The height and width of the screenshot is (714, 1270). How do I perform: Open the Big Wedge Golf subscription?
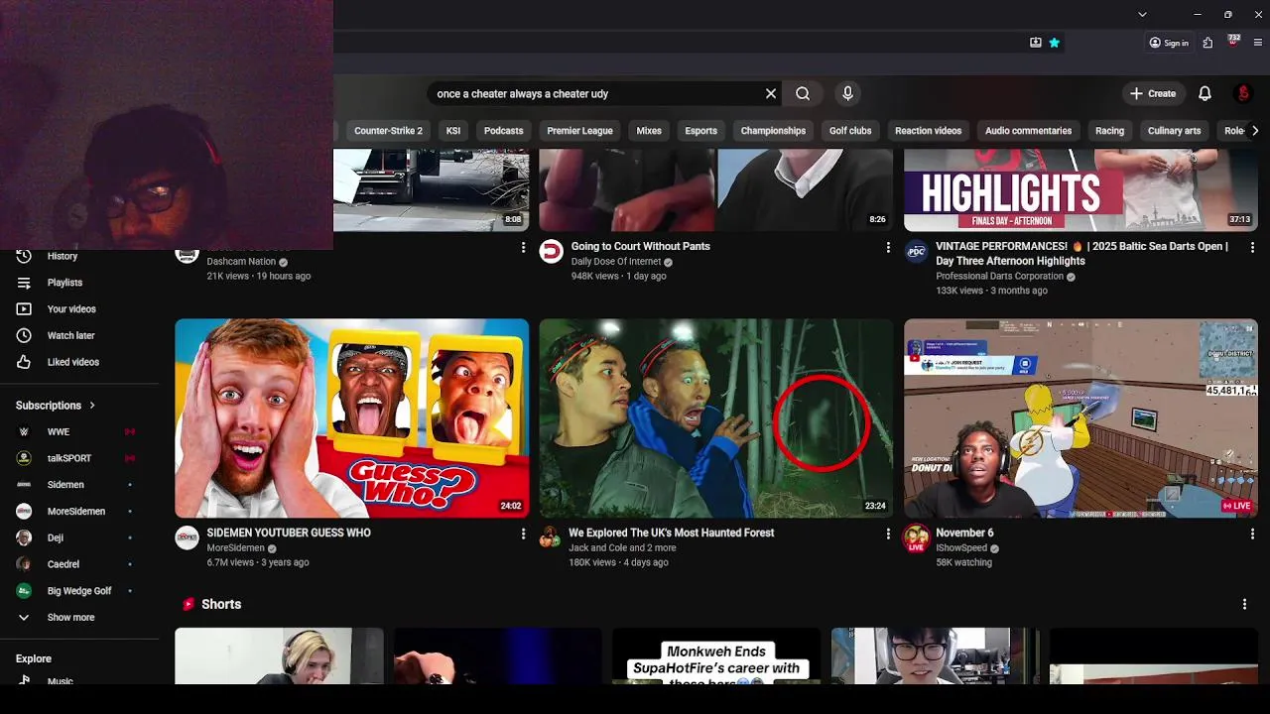tap(79, 591)
